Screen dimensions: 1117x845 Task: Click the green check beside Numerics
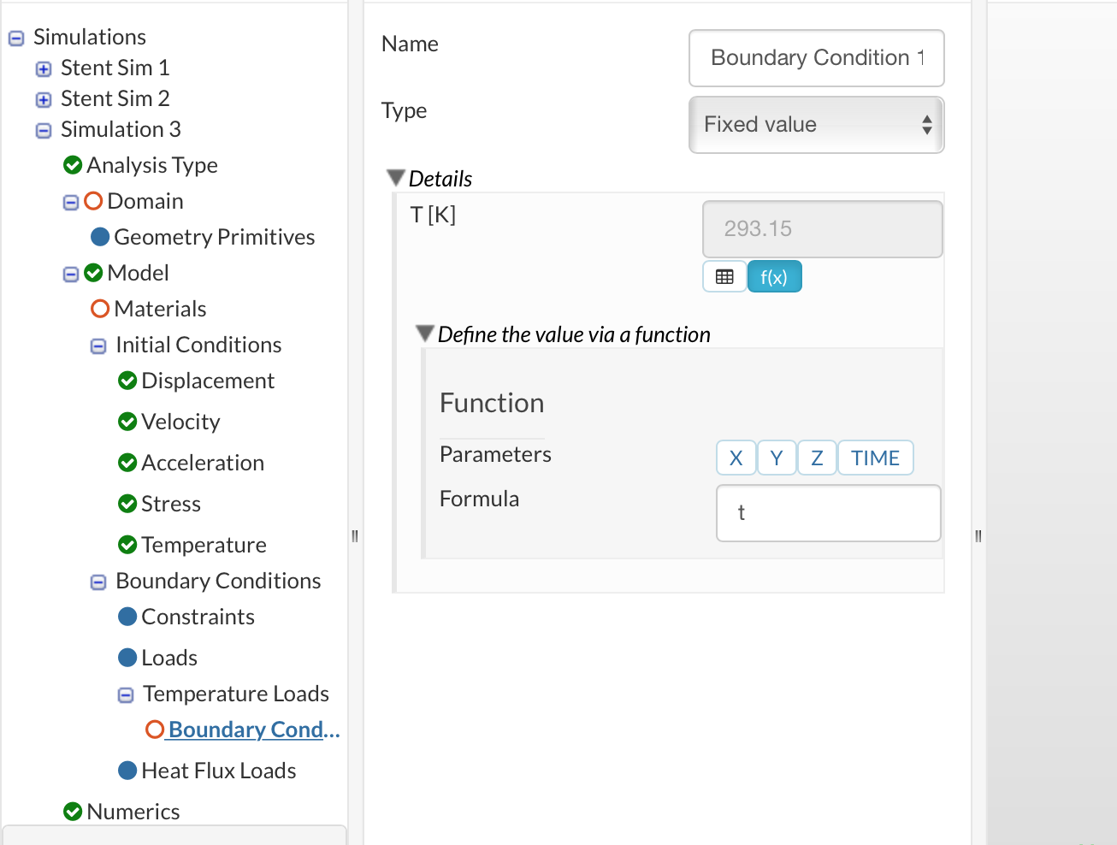click(74, 812)
